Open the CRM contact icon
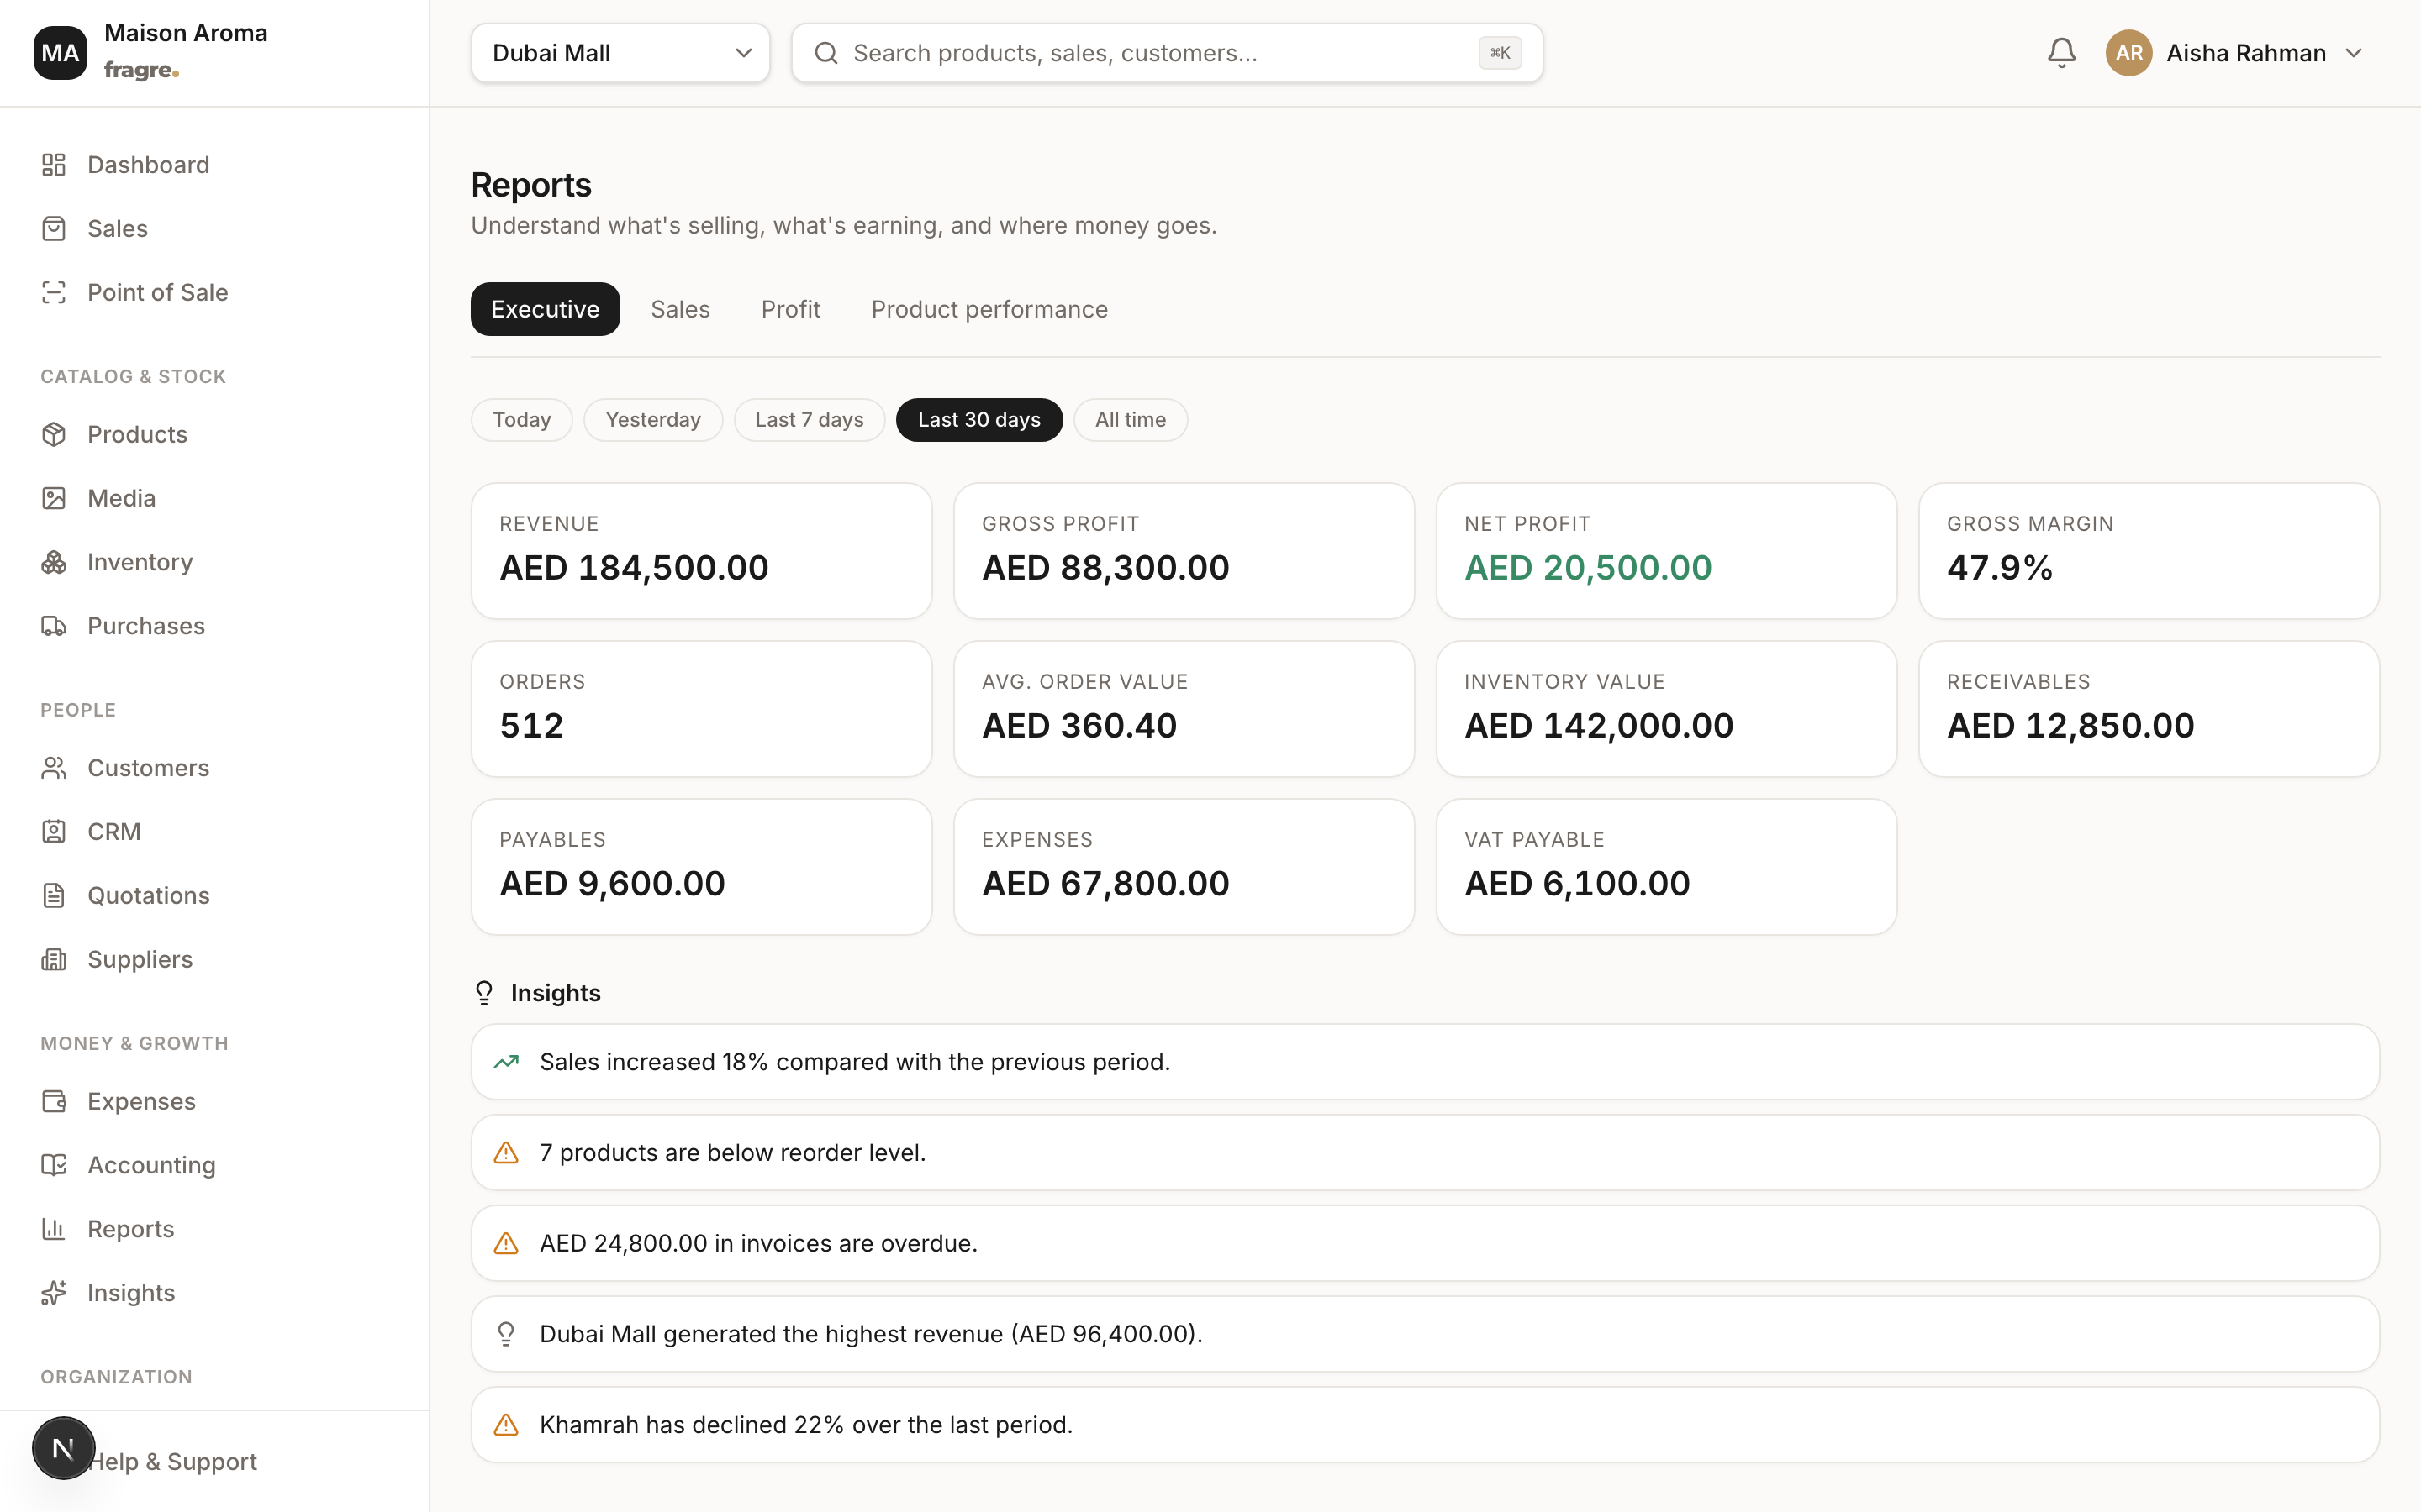This screenshot has width=2421, height=1512. coord(54,832)
